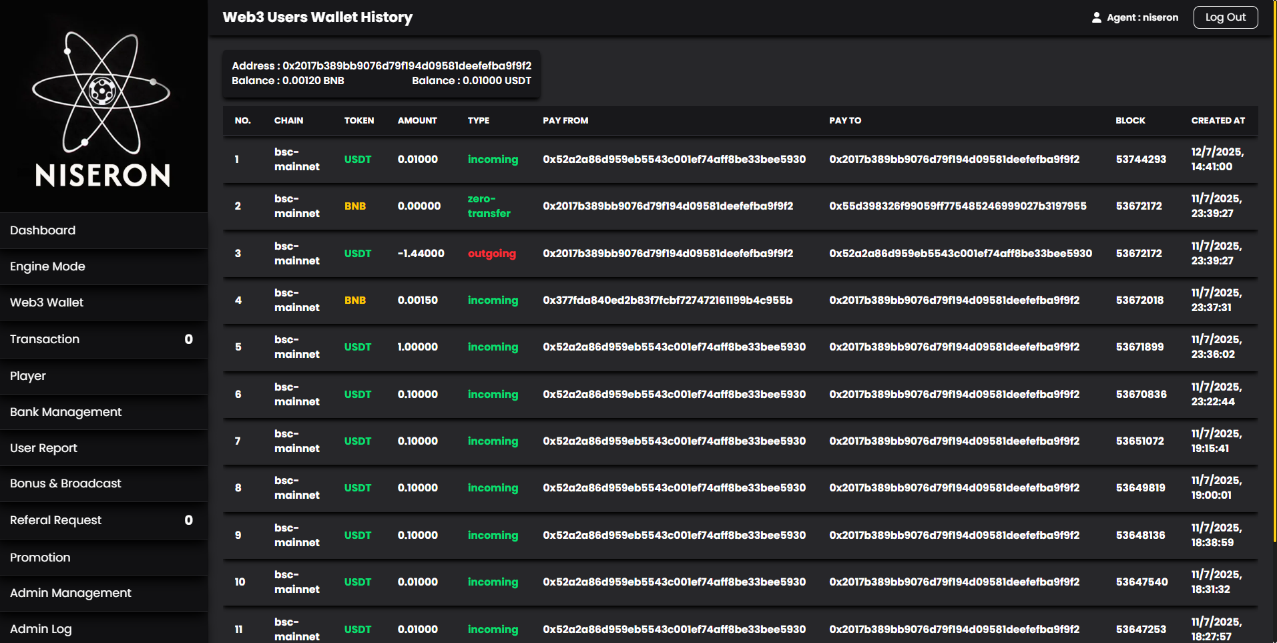
Task: Click the PAY FROM column header
Action: click(565, 120)
